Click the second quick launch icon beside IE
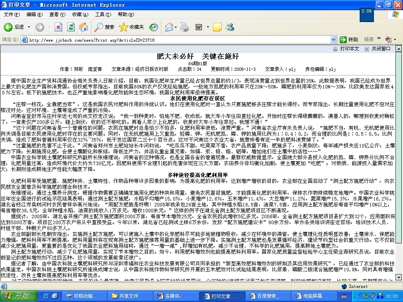Viewport: 403px width, 302px height. coord(55,296)
